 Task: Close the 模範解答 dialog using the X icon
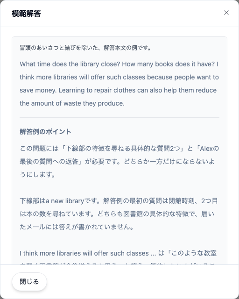pos(226,13)
